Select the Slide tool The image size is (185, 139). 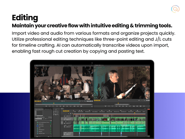(x=58, y=113)
